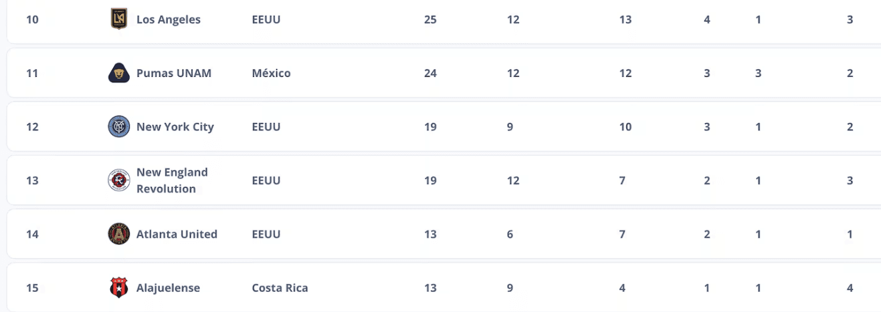
Task: Click the Atlanta United crest icon
Action: coord(118,234)
